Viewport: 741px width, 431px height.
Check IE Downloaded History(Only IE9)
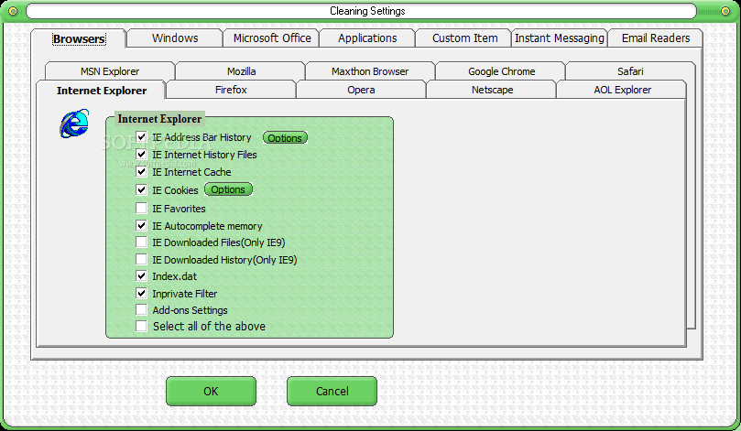click(141, 259)
